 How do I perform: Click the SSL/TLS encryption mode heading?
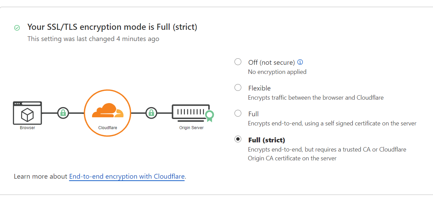coord(112,27)
